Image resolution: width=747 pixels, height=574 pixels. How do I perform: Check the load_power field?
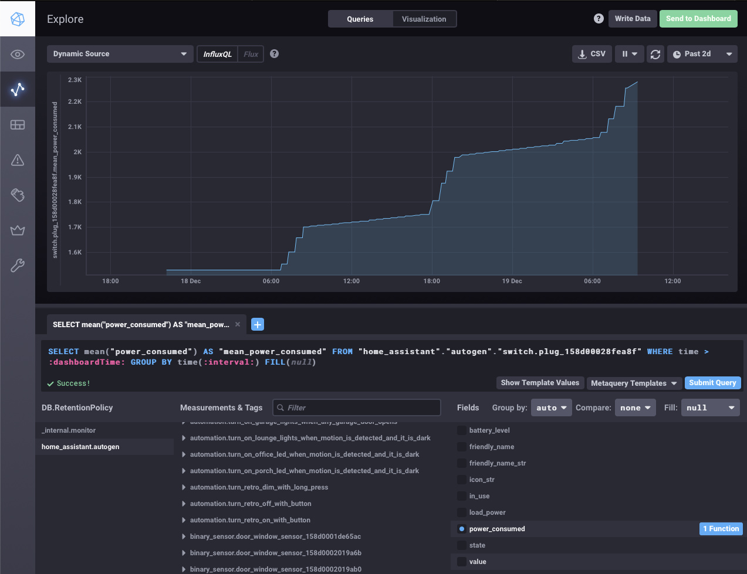pos(462,512)
